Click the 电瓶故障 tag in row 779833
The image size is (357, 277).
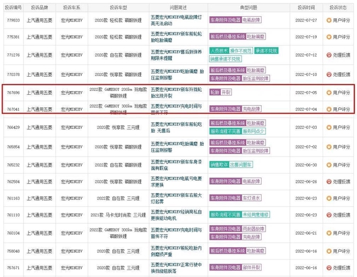point(251,20)
